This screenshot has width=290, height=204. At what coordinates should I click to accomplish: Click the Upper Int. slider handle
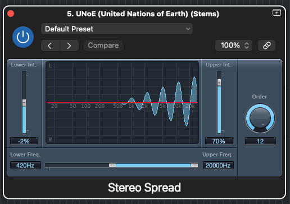[x=219, y=83]
